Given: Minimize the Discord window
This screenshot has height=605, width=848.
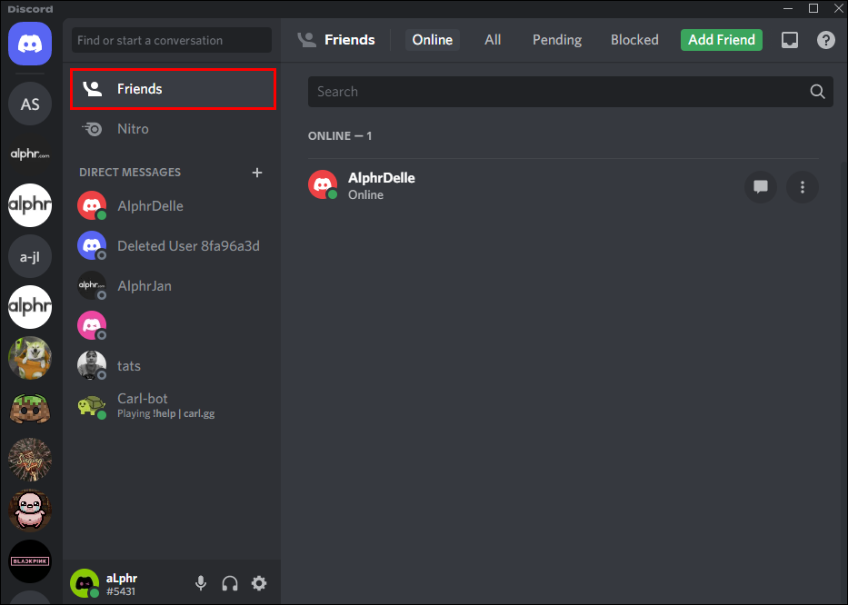Looking at the screenshot, I should tap(788, 8).
